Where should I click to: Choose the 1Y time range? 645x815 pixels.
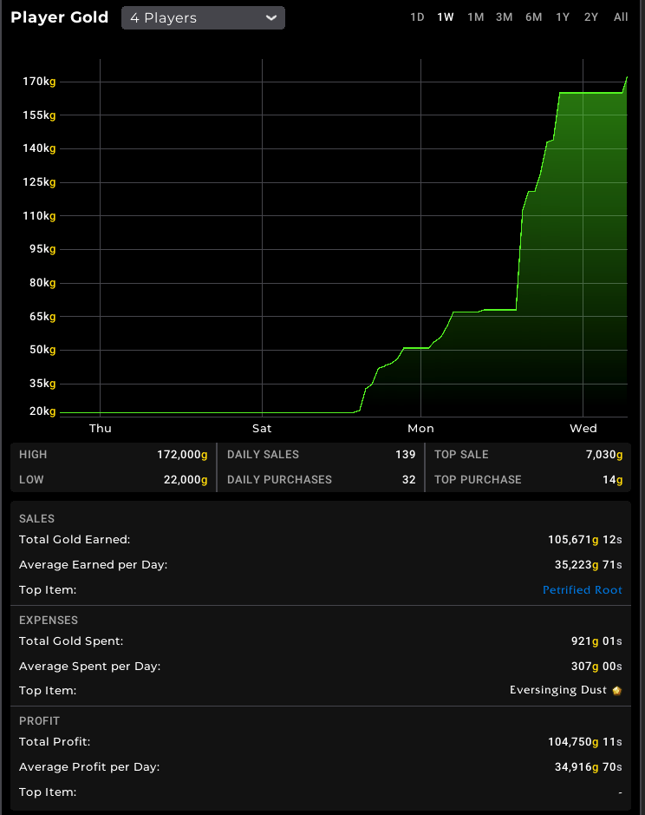point(563,17)
